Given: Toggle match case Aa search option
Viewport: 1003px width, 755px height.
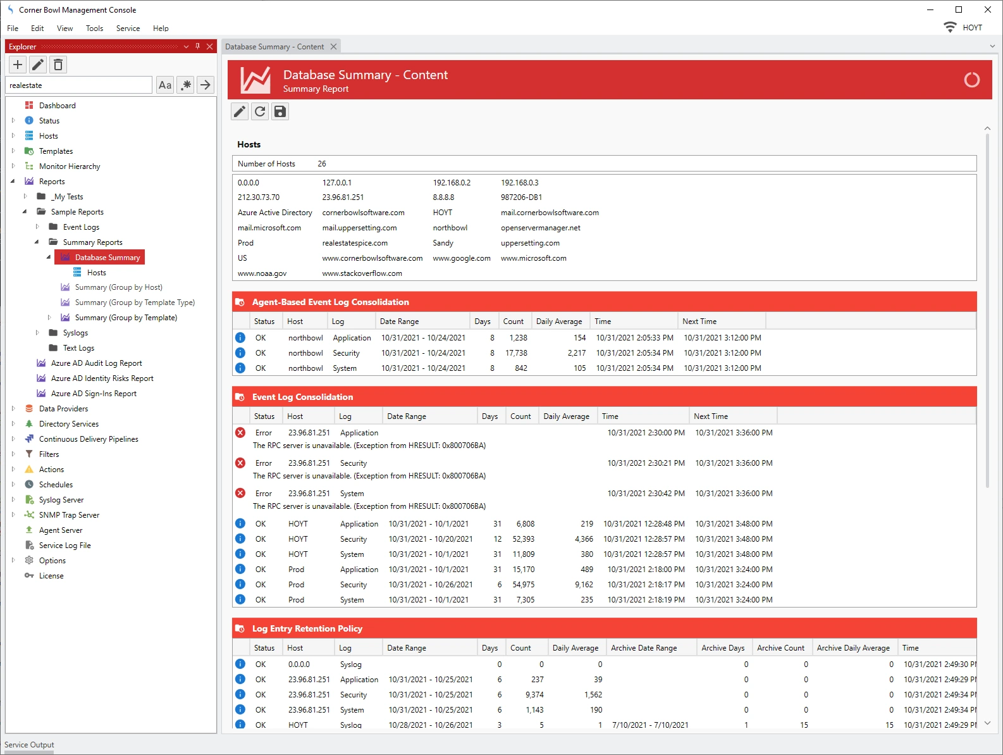Looking at the screenshot, I should 165,85.
